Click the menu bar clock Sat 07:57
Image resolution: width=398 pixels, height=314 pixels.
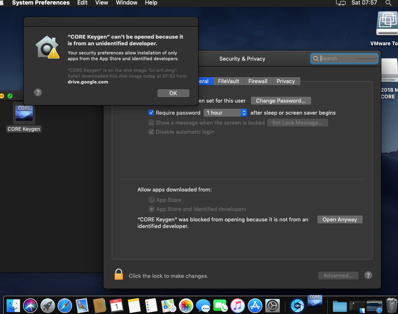364,3
